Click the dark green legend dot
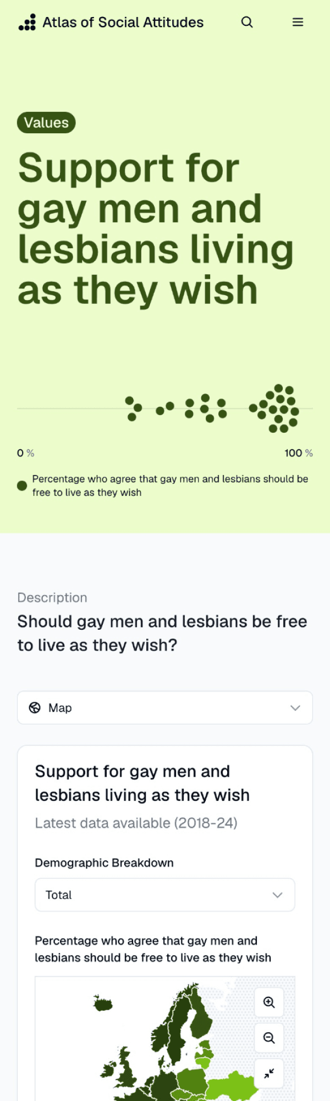 pyautogui.click(x=22, y=486)
